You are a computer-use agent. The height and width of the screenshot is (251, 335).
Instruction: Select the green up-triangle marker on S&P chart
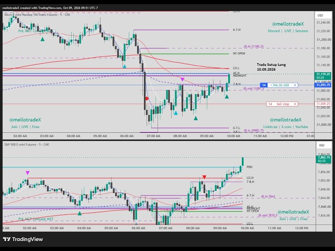point(80,213)
